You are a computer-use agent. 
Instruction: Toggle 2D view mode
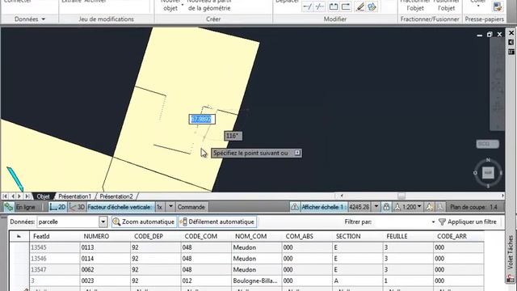pyautogui.click(x=57, y=207)
